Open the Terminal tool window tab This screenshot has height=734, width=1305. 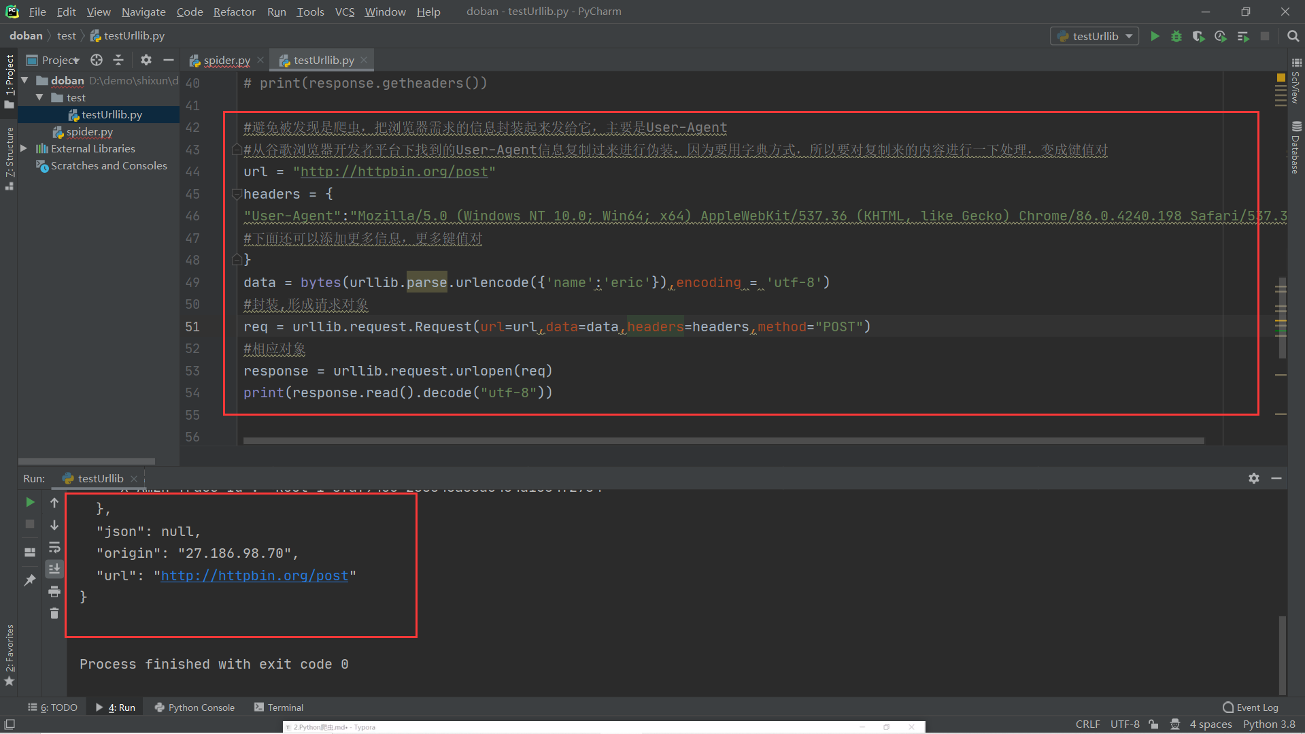click(279, 707)
